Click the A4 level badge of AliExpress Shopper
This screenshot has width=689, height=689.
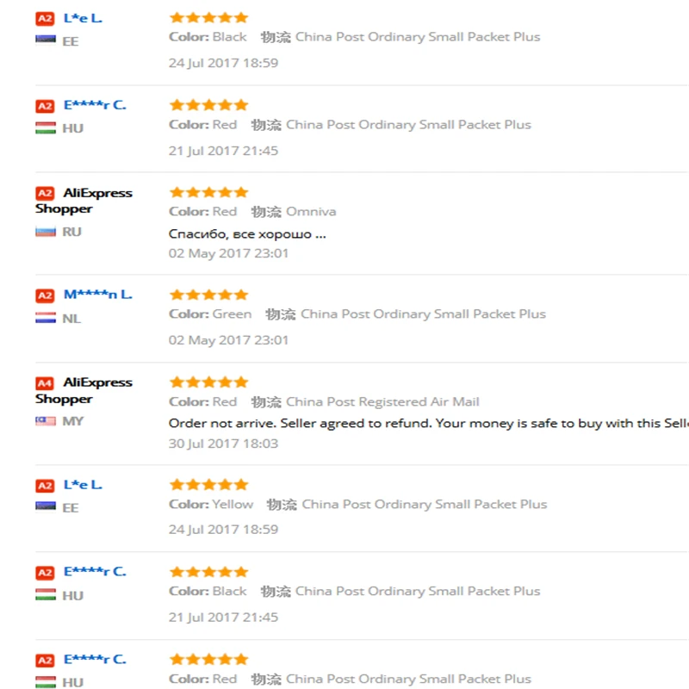click(x=45, y=383)
